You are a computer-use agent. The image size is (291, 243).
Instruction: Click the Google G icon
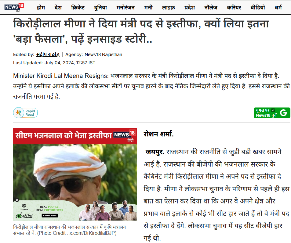(283, 113)
